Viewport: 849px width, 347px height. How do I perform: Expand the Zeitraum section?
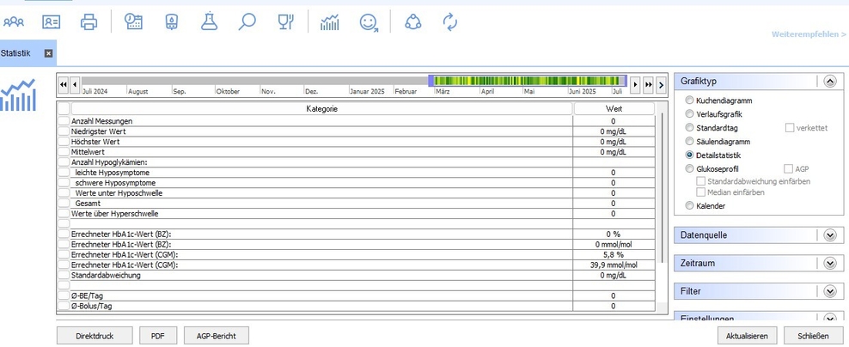tap(829, 263)
